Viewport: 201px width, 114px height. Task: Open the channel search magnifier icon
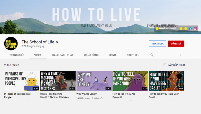point(152,55)
